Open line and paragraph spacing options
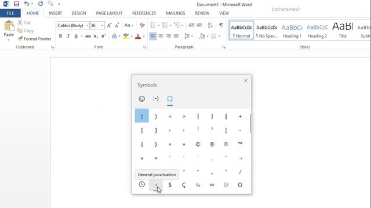The image size is (371, 208). click(188, 36)
